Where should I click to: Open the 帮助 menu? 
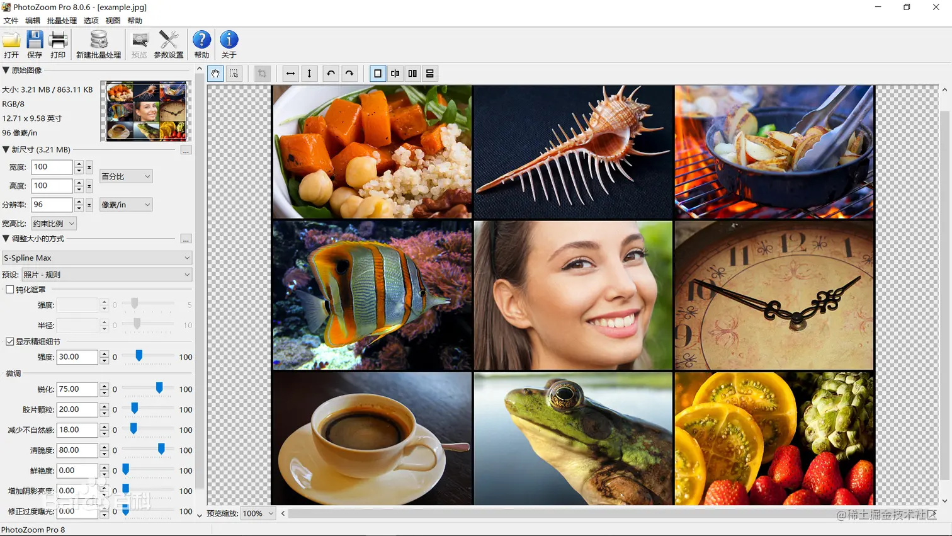click(x=135, y=21)
